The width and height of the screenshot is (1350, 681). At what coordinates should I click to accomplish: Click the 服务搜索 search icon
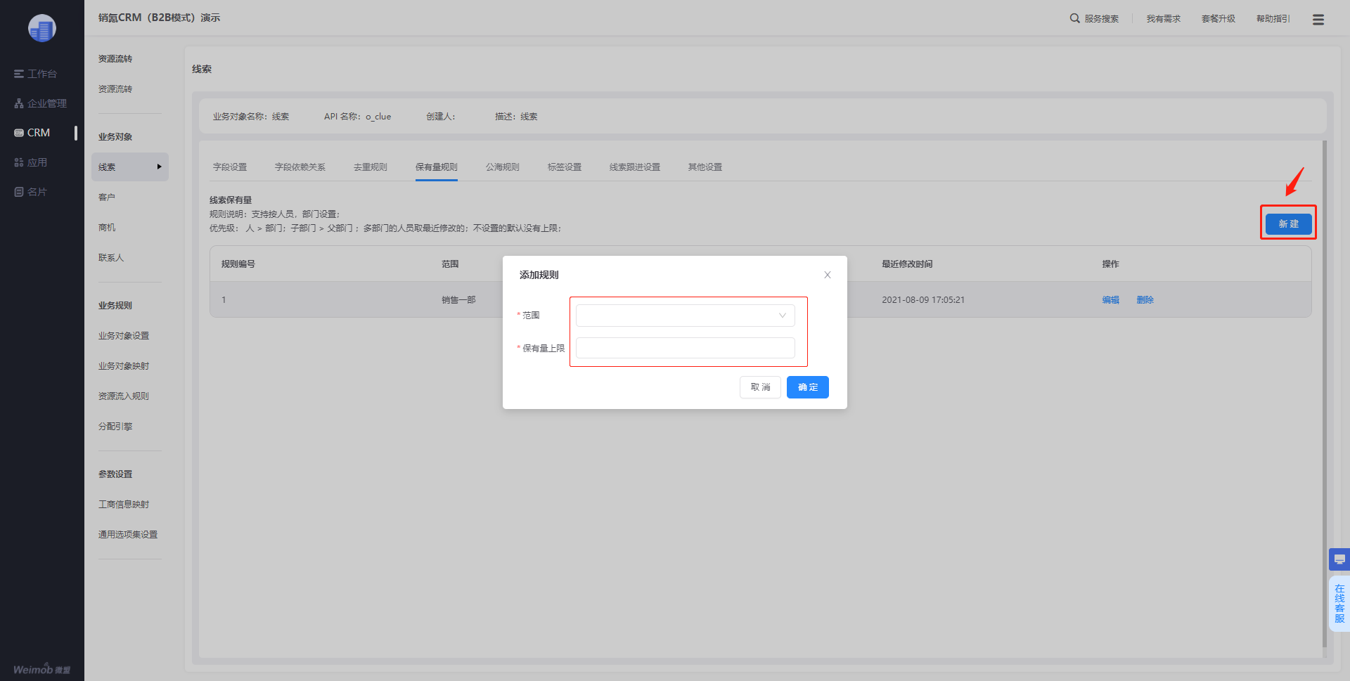(x=1074, y=18)
